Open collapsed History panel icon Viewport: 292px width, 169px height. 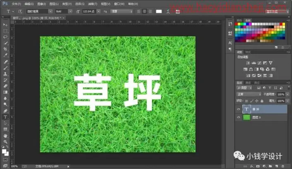pyautogui.click(x=230, y=24)
